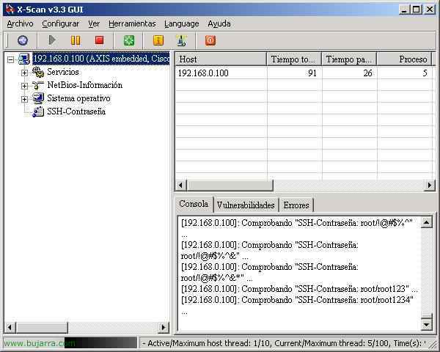The width and height of the screenshot is (440, 352).
Task: Click the gears icon beside Servicios
Action: tap(38, 72)
